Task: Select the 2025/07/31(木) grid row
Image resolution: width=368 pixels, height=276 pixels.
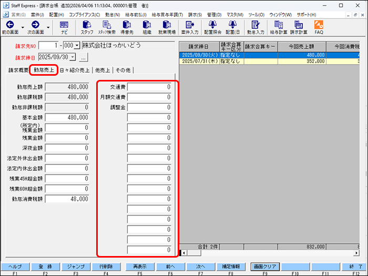Action: coord(269,62)
